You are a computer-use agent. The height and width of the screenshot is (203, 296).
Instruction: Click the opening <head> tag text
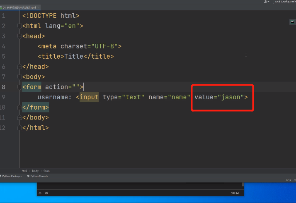point(34,36)
